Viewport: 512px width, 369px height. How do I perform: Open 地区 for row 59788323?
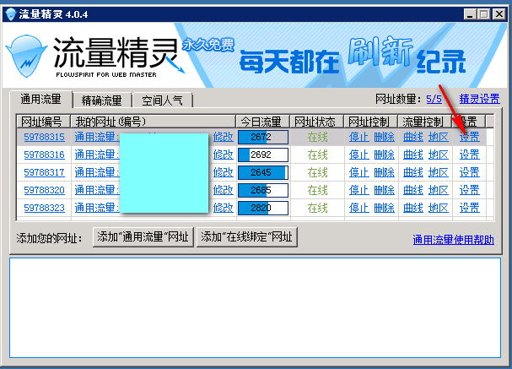[439, 208]
